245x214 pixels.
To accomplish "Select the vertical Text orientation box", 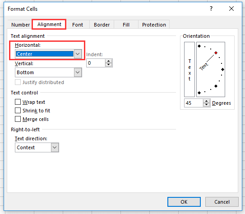I will [190, 69].
